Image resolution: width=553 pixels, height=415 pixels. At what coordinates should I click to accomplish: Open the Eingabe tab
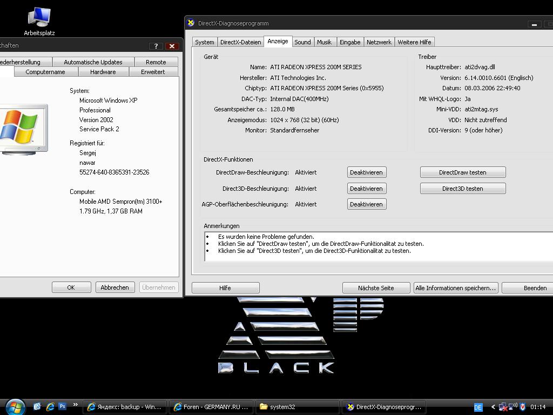click(350, 42)
